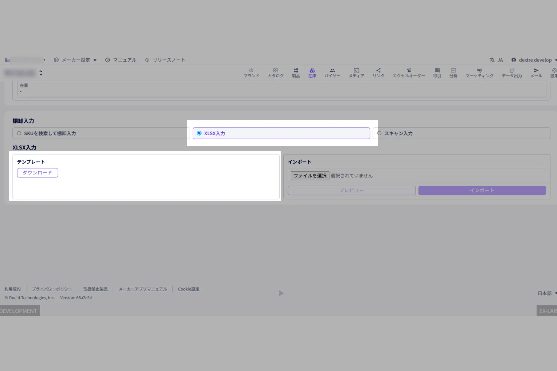Click the ファイルを選択 file chooser button
The height and width of the screenshot is (371, 557).
coord(310,176)
